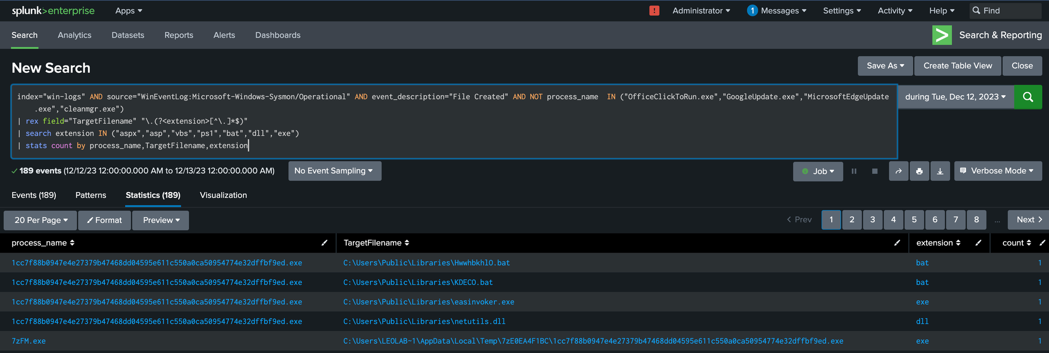Open the Patterns tab
Image resolution: width=1049 pixels, height=353 pixels.
pos(91,195)
